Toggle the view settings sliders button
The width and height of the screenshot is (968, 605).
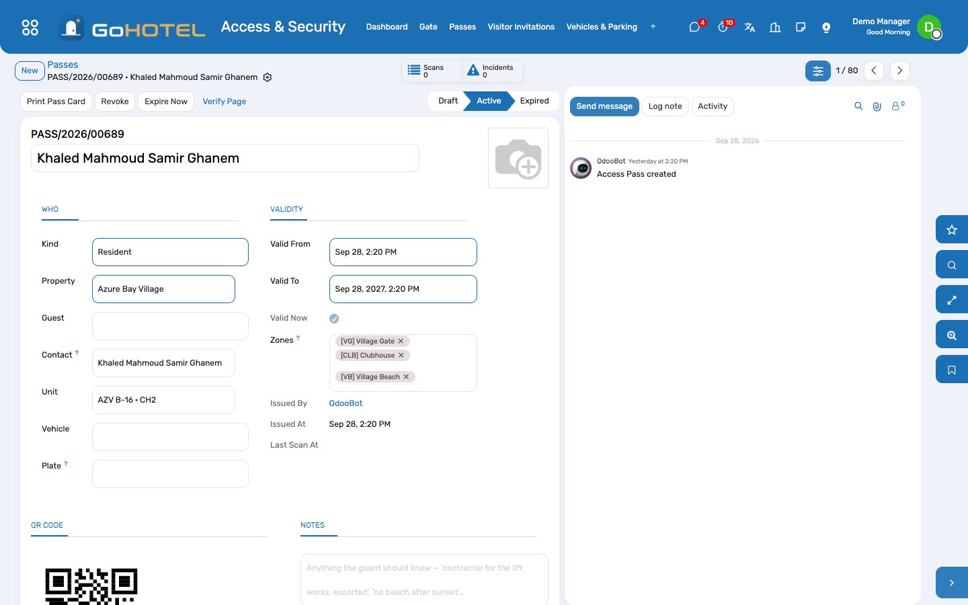pos(818,71)
